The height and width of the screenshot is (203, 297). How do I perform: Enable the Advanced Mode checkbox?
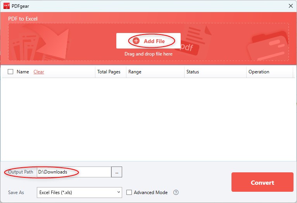[x=129, y=193]
